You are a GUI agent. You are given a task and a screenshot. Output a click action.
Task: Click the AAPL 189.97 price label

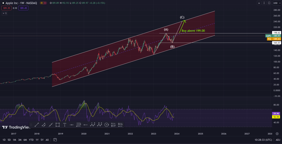pos(273,36)
